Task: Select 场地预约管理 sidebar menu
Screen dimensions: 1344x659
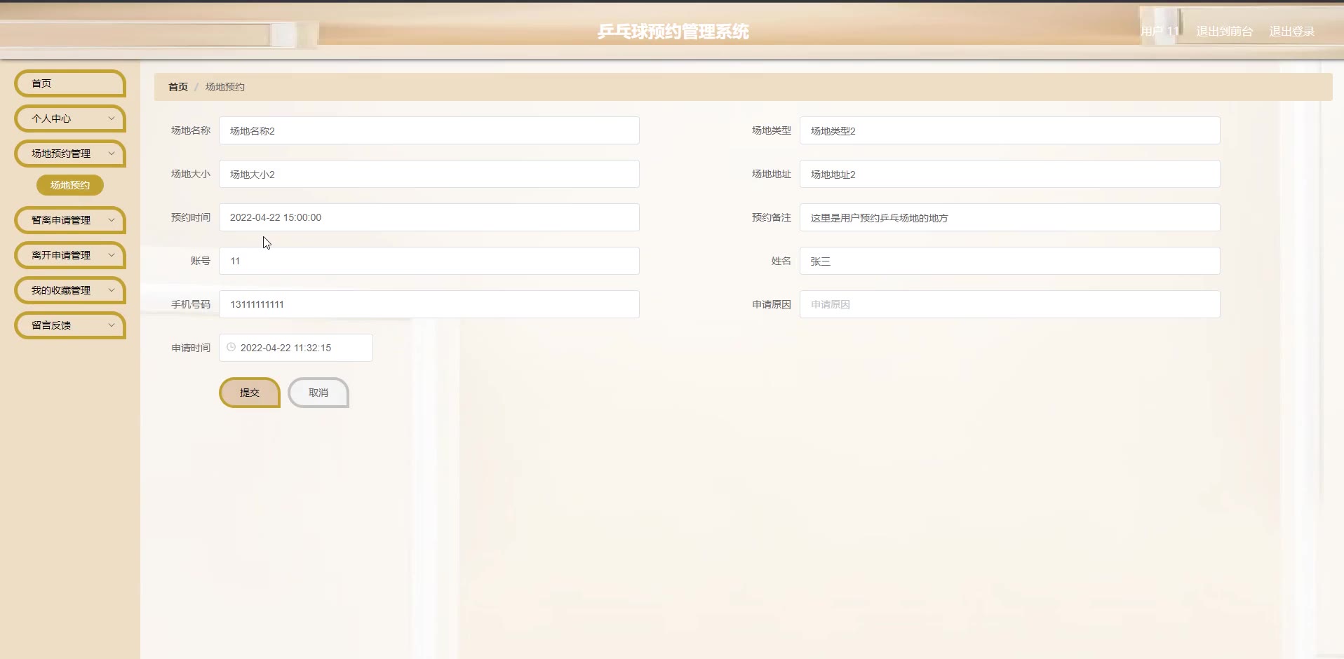Action: [70, 154]
